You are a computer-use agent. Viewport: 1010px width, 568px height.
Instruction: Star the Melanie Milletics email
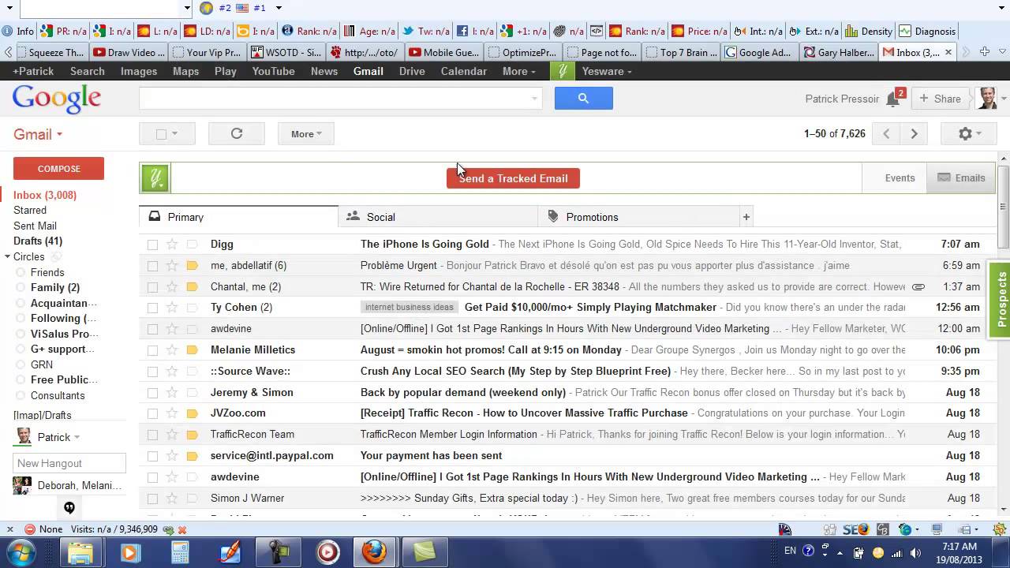(x=172, y=350)
